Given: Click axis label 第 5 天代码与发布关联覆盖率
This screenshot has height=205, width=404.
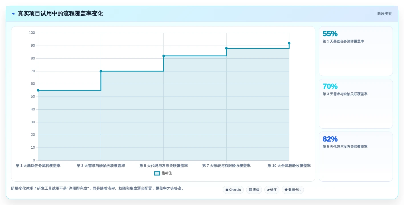Looking at the screenshot, I should [x=164, y=166].
